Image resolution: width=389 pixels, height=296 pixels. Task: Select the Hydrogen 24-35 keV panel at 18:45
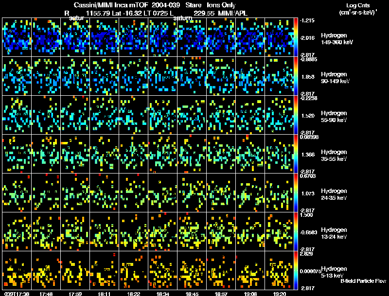pos(192,192)
